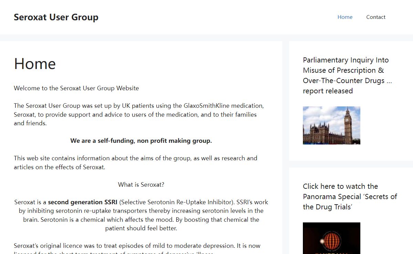Screen dimensions: 413x254
Task: Open the Contact menu item
Action: click(376, 17)
